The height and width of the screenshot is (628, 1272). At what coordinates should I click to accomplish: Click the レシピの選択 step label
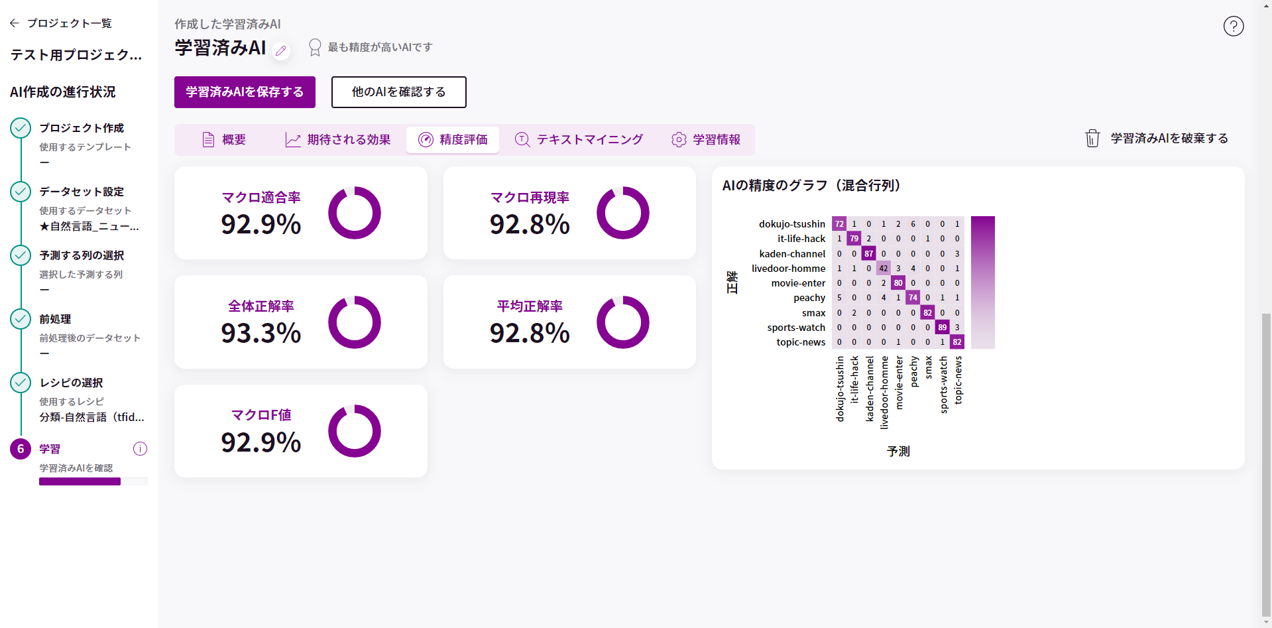[71, 383]
